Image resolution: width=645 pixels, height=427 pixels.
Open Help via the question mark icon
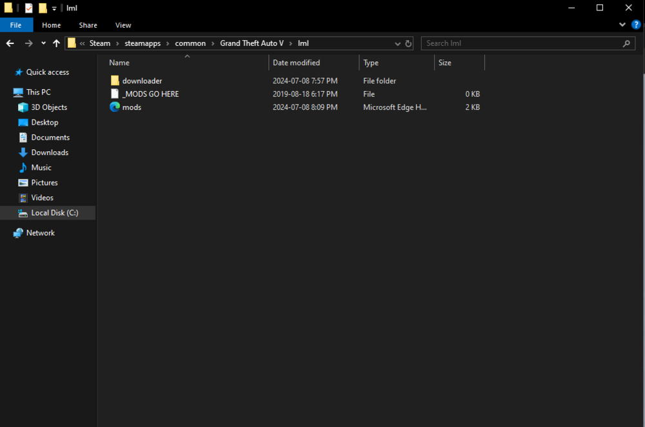click(x=636, y=25)
